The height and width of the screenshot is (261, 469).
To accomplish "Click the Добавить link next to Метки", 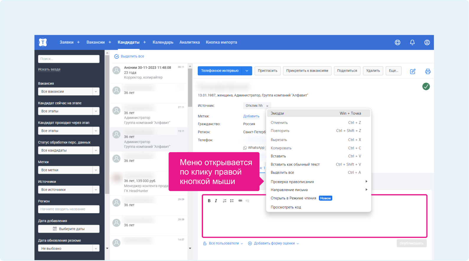I will (251, 116).
